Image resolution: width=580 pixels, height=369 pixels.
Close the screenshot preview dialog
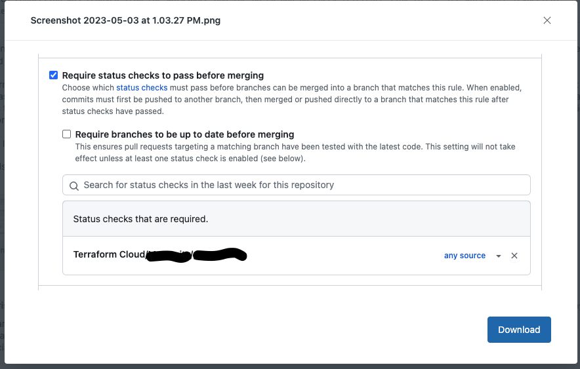click(x=547, y=20)
